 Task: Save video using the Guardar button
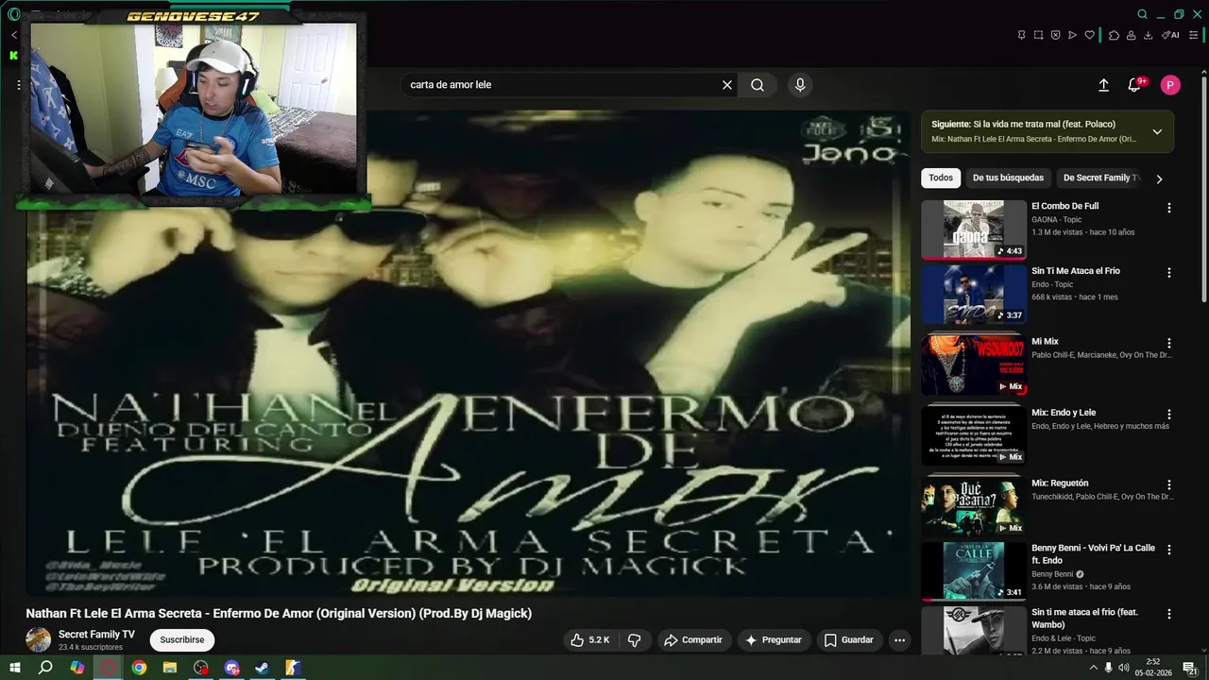(x=848, y=640)
